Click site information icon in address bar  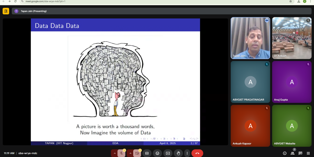23,1
